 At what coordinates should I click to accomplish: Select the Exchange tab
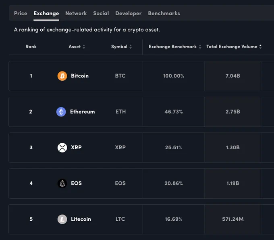[46, 13]
